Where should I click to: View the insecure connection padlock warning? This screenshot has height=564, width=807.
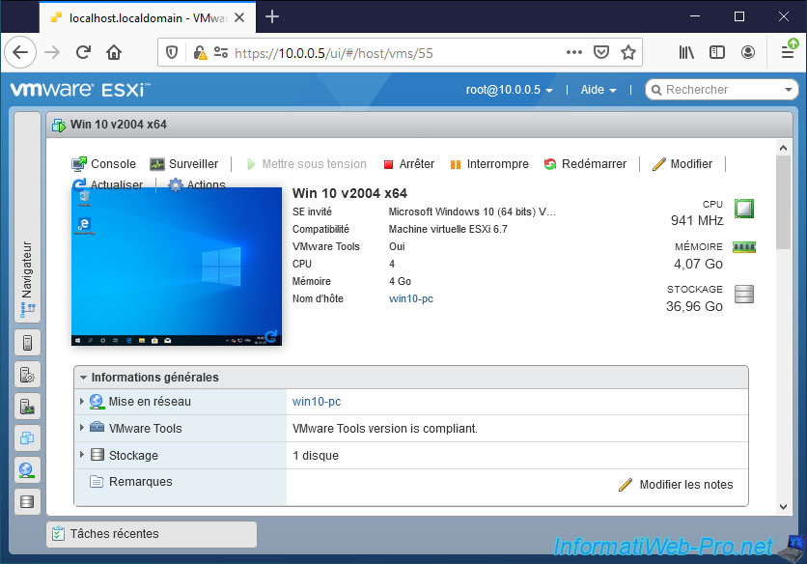pos(200,52)
